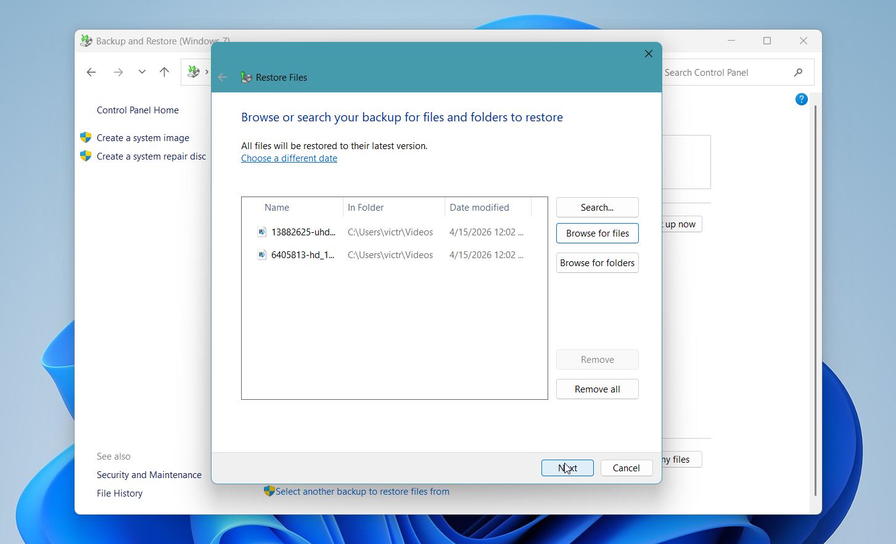The height and width of the screenshot is (544, 896).
Task: Open the blue help question mark icon
Action: [802, 99]
